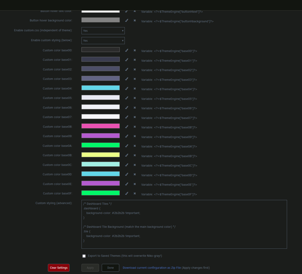
Task: Click the paintbrush icon for Custom color base0B
Action: tap(127, 155)
